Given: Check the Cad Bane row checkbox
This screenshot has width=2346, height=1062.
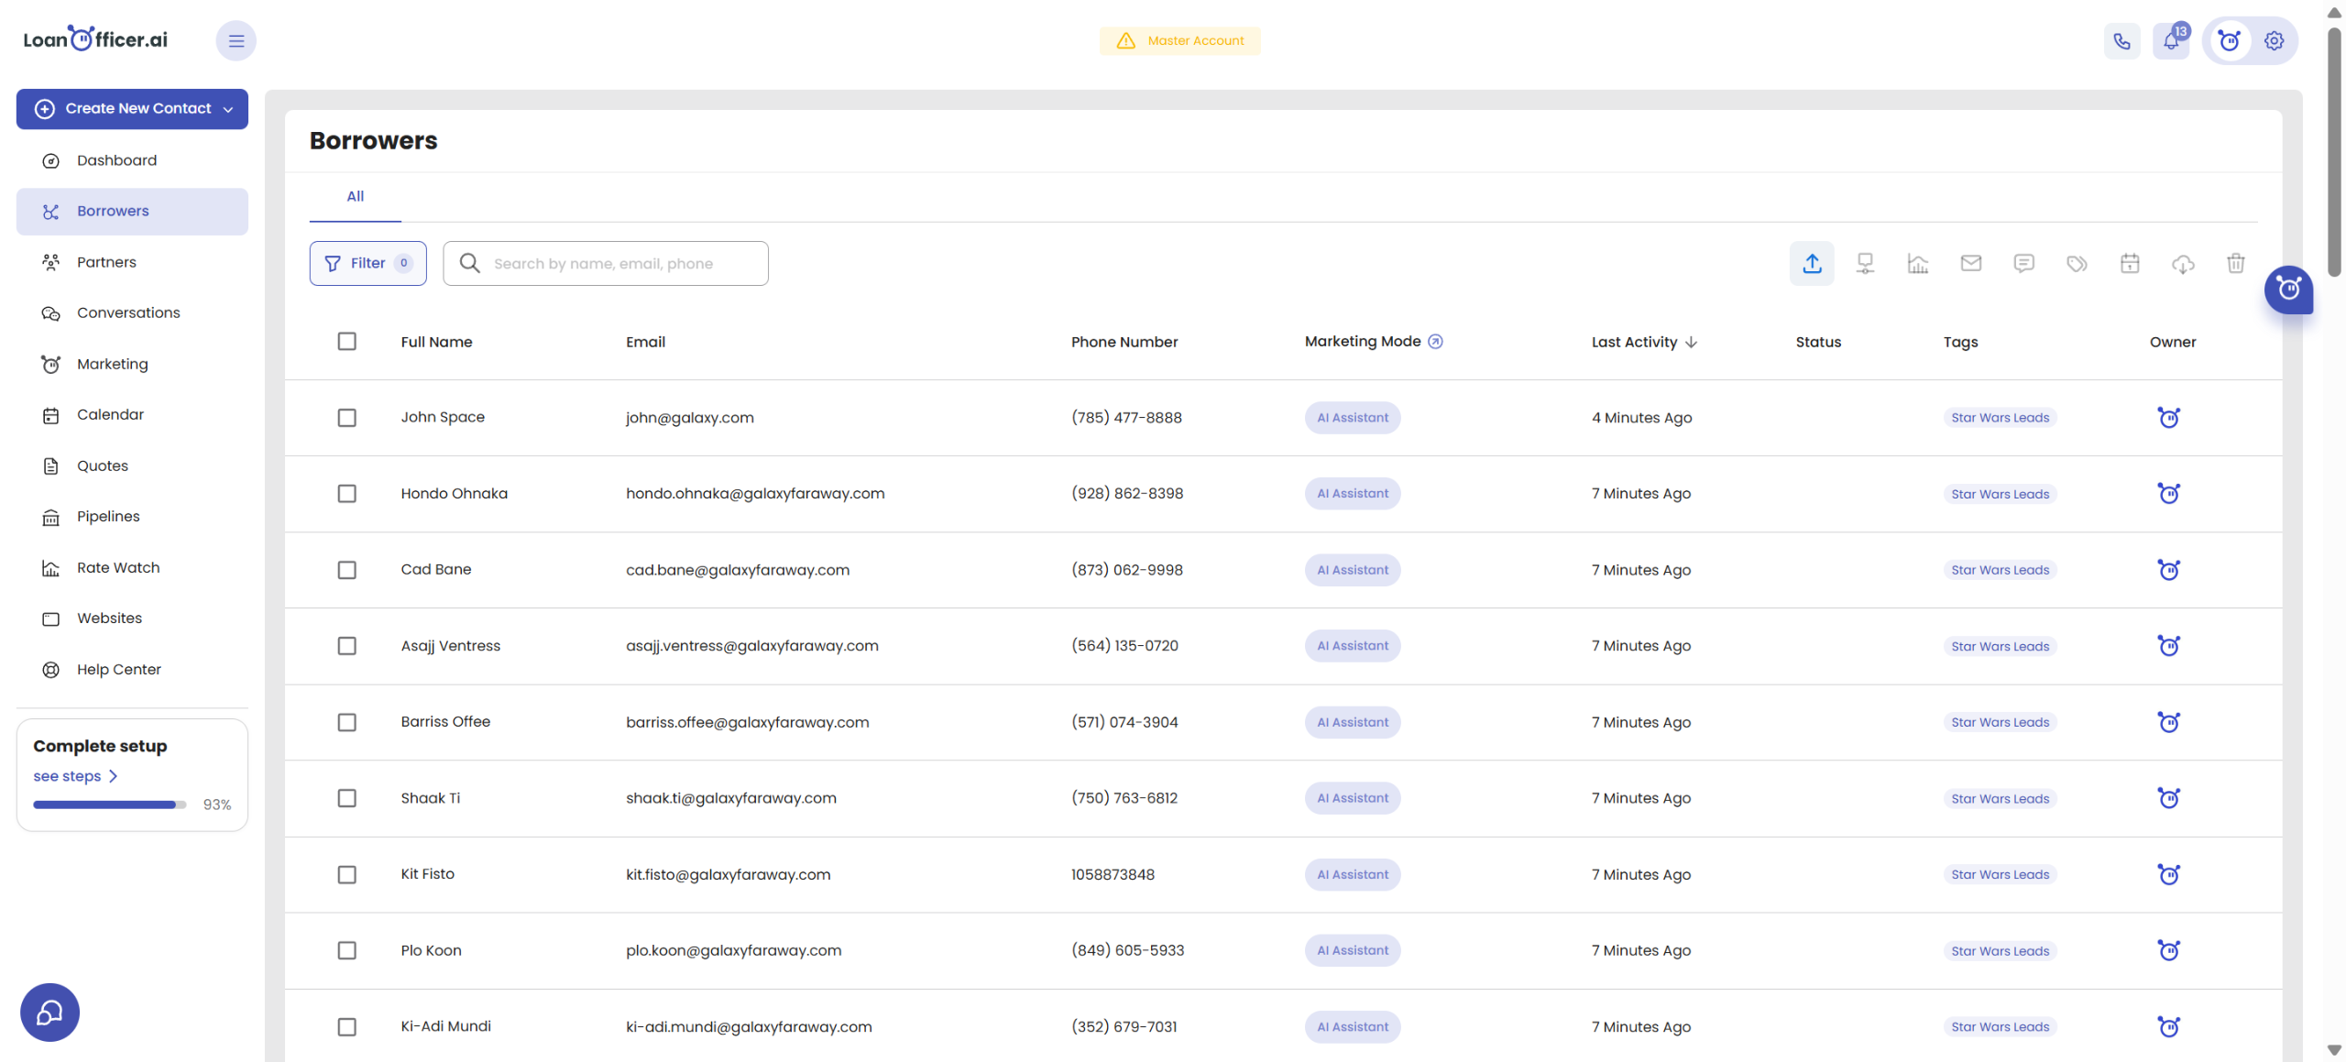Looking at the screenshot, I should coord(346,570).
